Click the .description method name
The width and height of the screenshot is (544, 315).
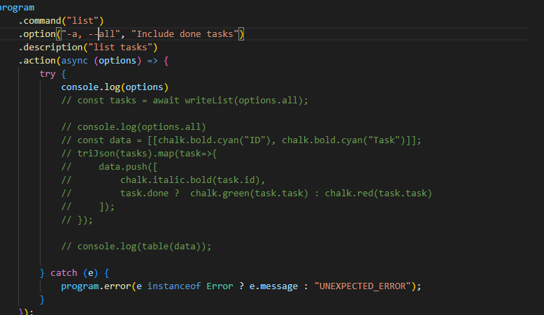point(50,47)
